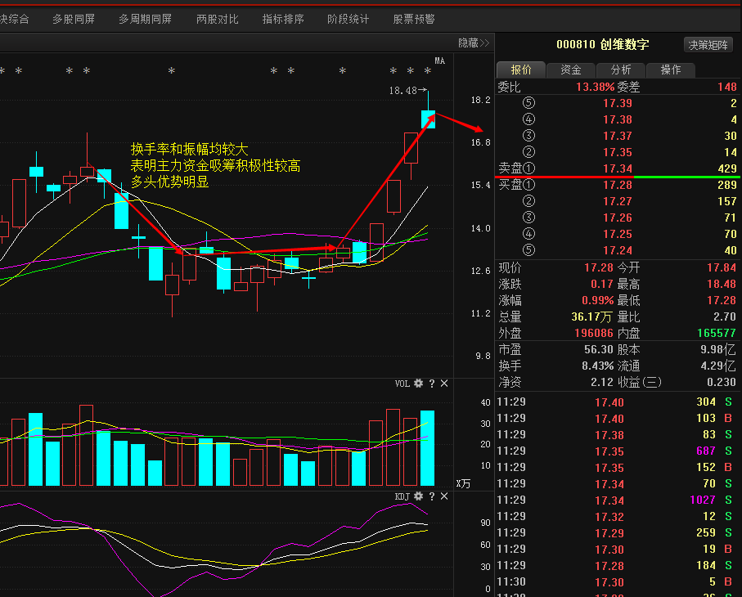Open the 决策矩阵 button
Viewport: 742px width, 597px height.
(708, 45)
